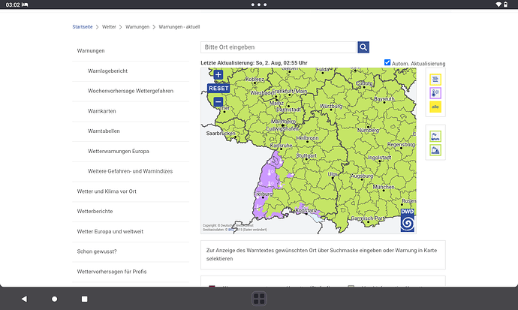Select the purple heat warning filter icon
This screenshot has height=310, width=518.
coord(435,93)
